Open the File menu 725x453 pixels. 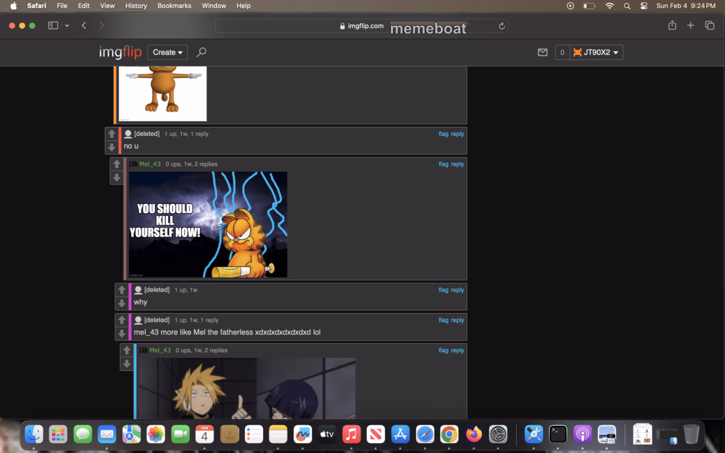pos(62,6)
